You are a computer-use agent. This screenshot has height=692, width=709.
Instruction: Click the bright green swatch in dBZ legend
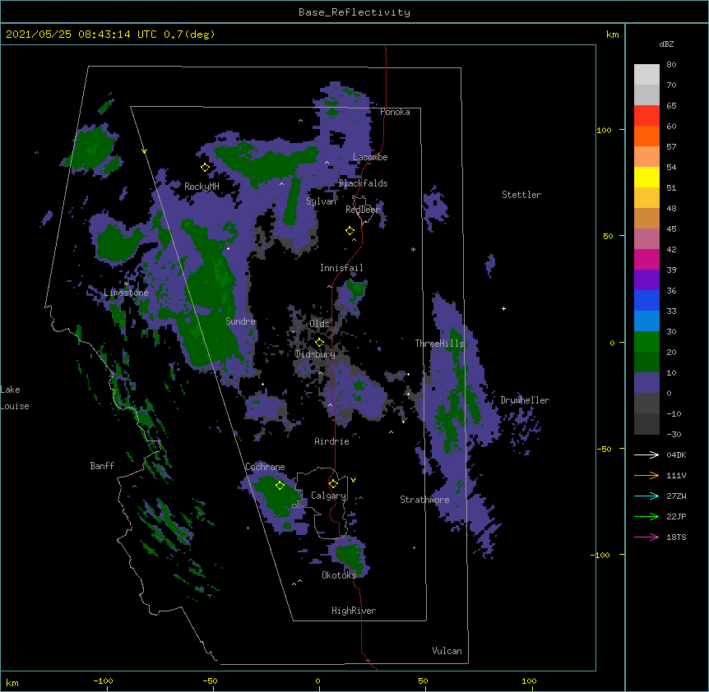pyautogui.click(x=646, y=342)
